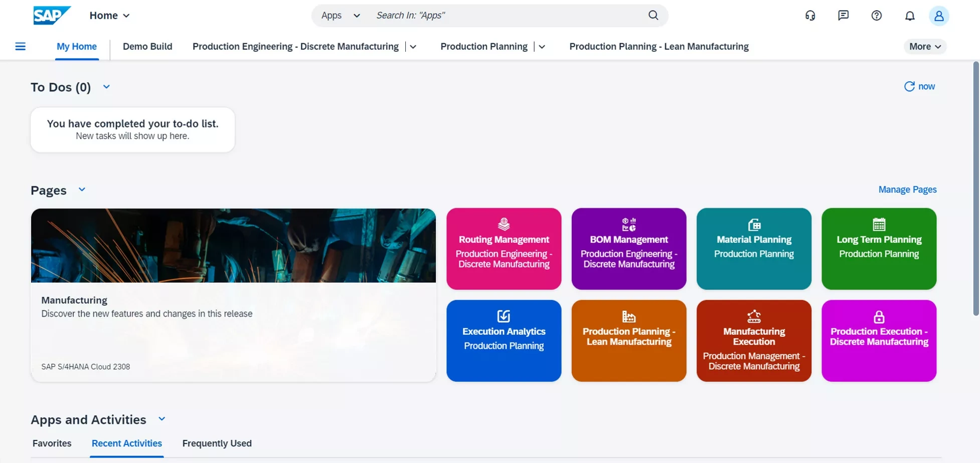980x463 pixels.
Task: Expand the Pages section chevron
Action: pyautogui.click(x=82, y=189)
